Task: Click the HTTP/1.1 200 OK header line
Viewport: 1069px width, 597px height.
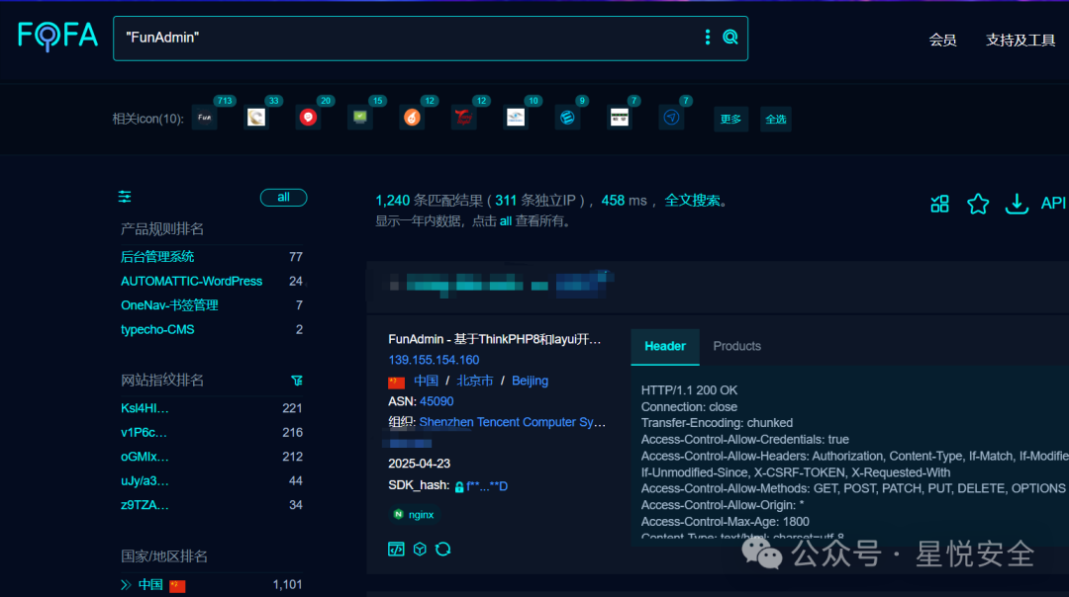Action: [x=689, y=390]
